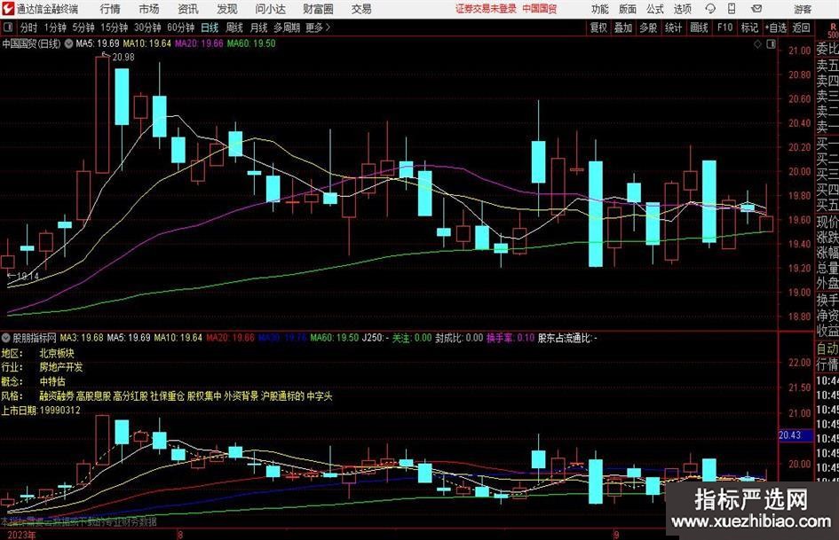Click the 多股 toolbar button

point(648,27)
